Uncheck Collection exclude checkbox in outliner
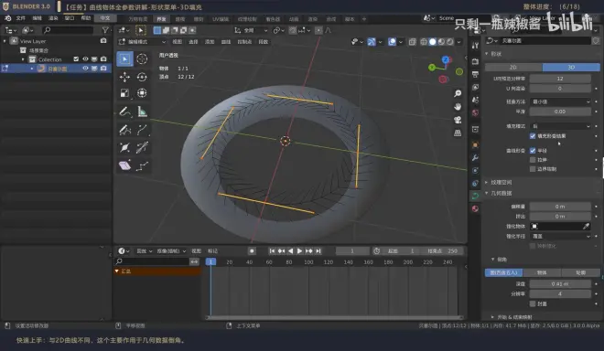Viewport: 604px width, 351px height. point(76,58)
